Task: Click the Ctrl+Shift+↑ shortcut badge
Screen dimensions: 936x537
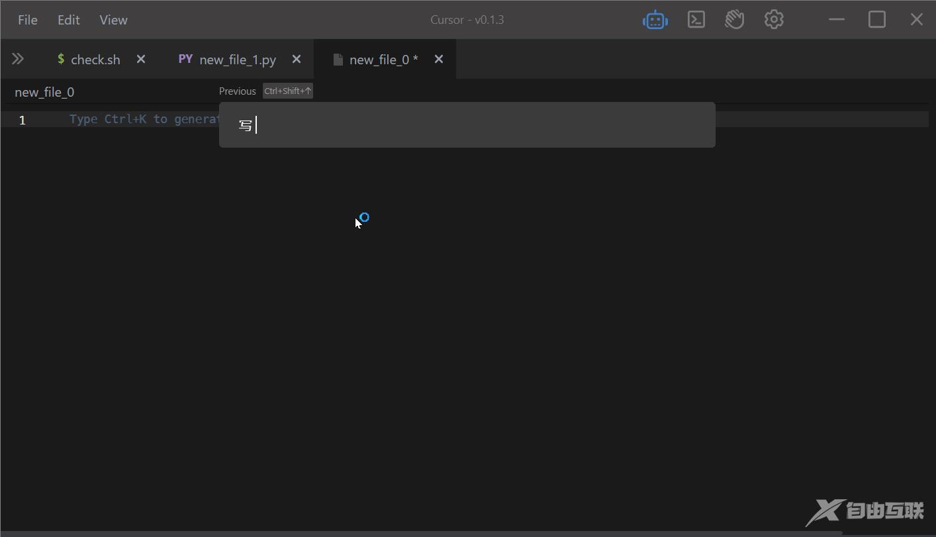Action: (x=287, y=91)
